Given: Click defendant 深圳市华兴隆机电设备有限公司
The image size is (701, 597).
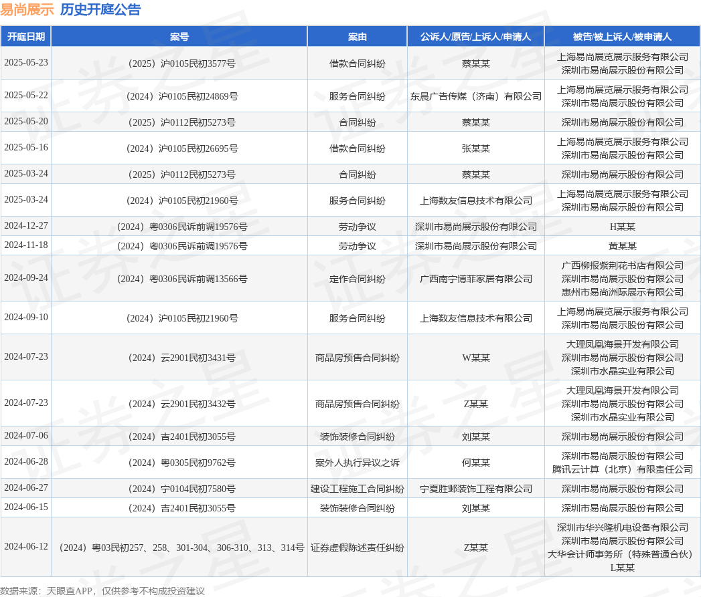Looking at the screenshot, I should click(x=622, y=527).
